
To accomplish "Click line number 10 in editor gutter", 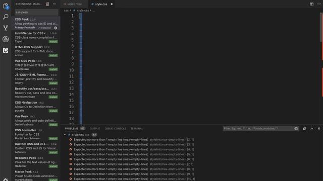I will click(71, 70).
